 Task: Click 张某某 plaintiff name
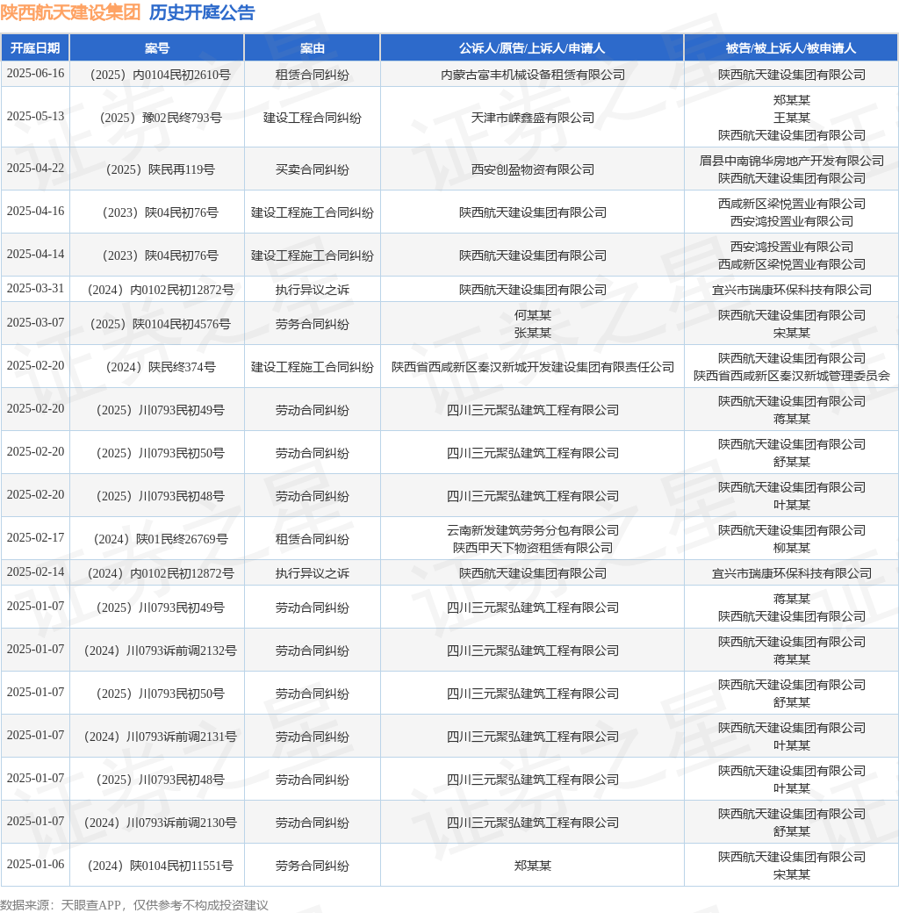533,333
